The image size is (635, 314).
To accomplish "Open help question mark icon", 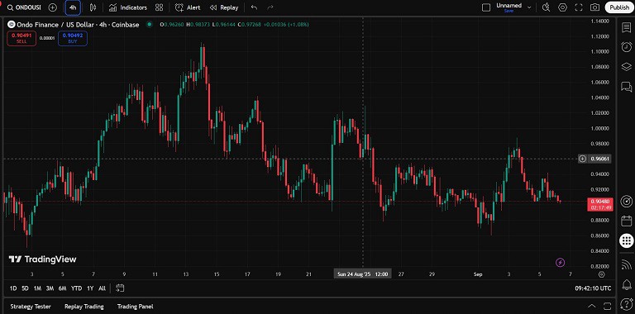I will click(x=626, y=304).
